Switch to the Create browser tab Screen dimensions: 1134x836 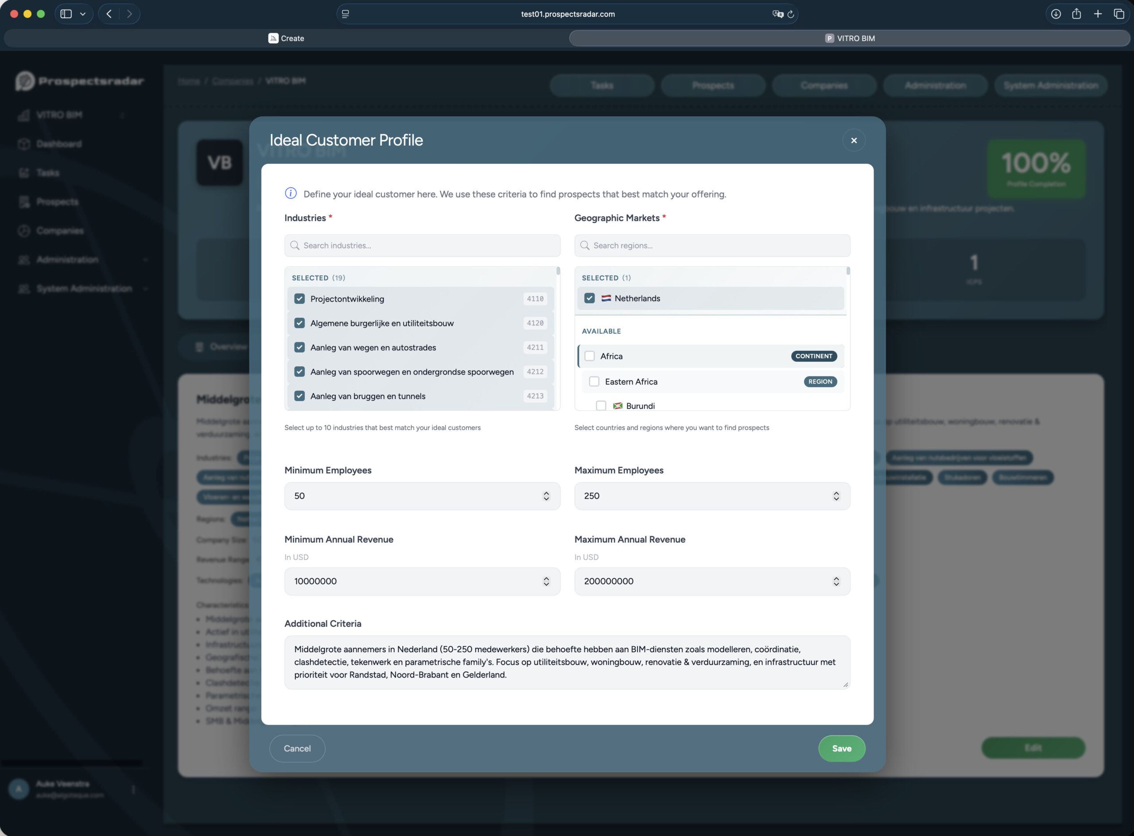click(x=287, y=39)
